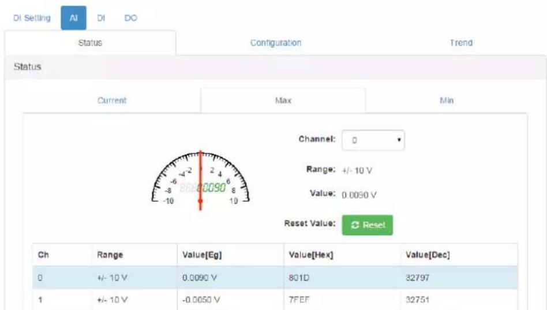Open the Configuration tab
The height and width of the screenshot is (310, 547).
pos(276,43)
